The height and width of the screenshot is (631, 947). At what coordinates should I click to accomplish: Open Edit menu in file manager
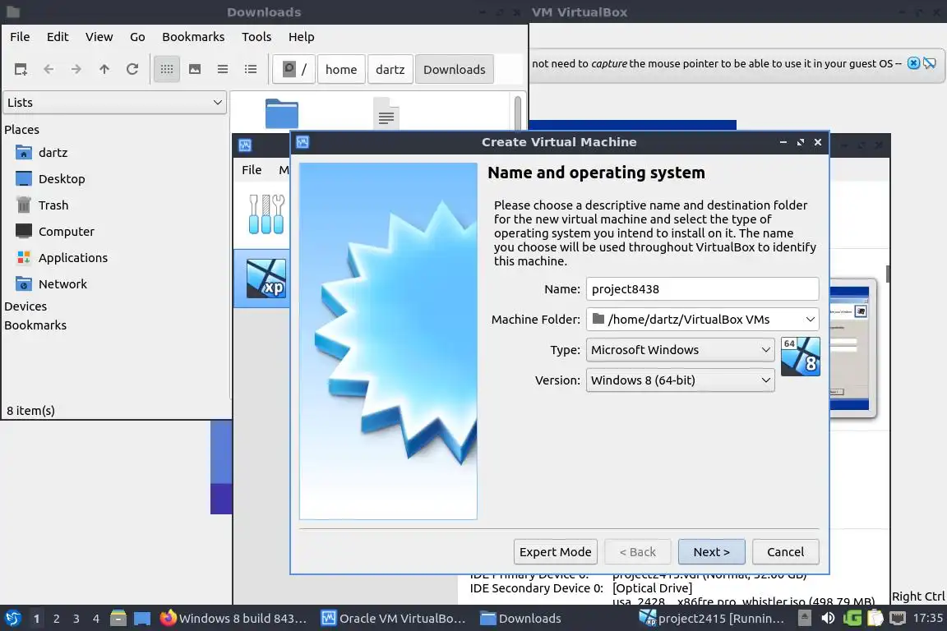pos(58,37)
